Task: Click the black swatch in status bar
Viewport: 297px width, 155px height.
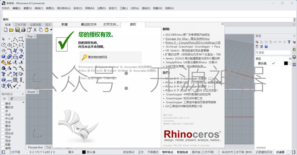Action: (84, 152)
